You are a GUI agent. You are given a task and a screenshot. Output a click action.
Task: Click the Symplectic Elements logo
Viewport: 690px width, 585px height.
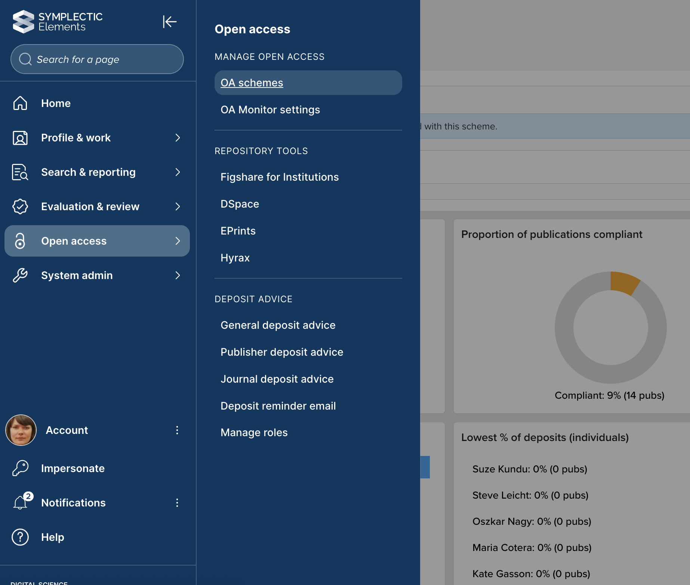coord(58,22)
